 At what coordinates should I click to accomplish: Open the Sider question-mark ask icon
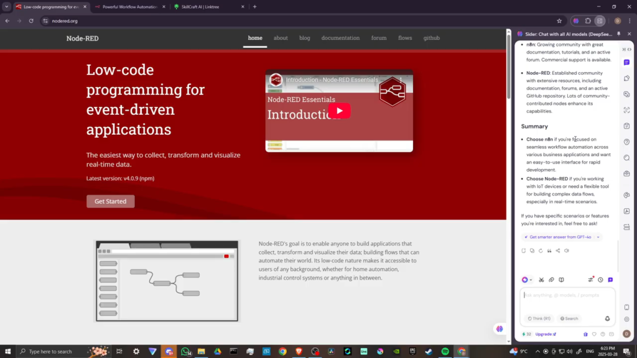pyautogui.click(x=626, y=142)
